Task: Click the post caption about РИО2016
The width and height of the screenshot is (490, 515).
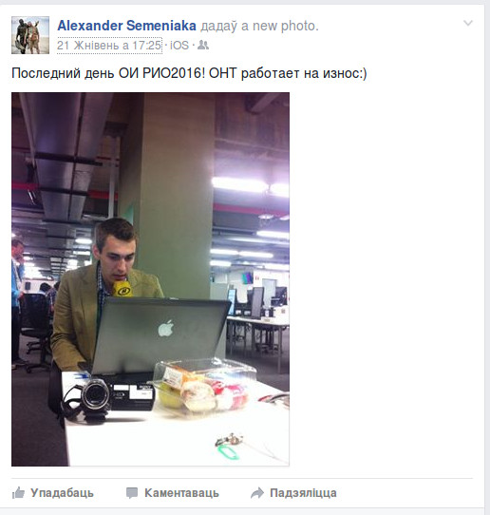Action: tap(189, 73)
